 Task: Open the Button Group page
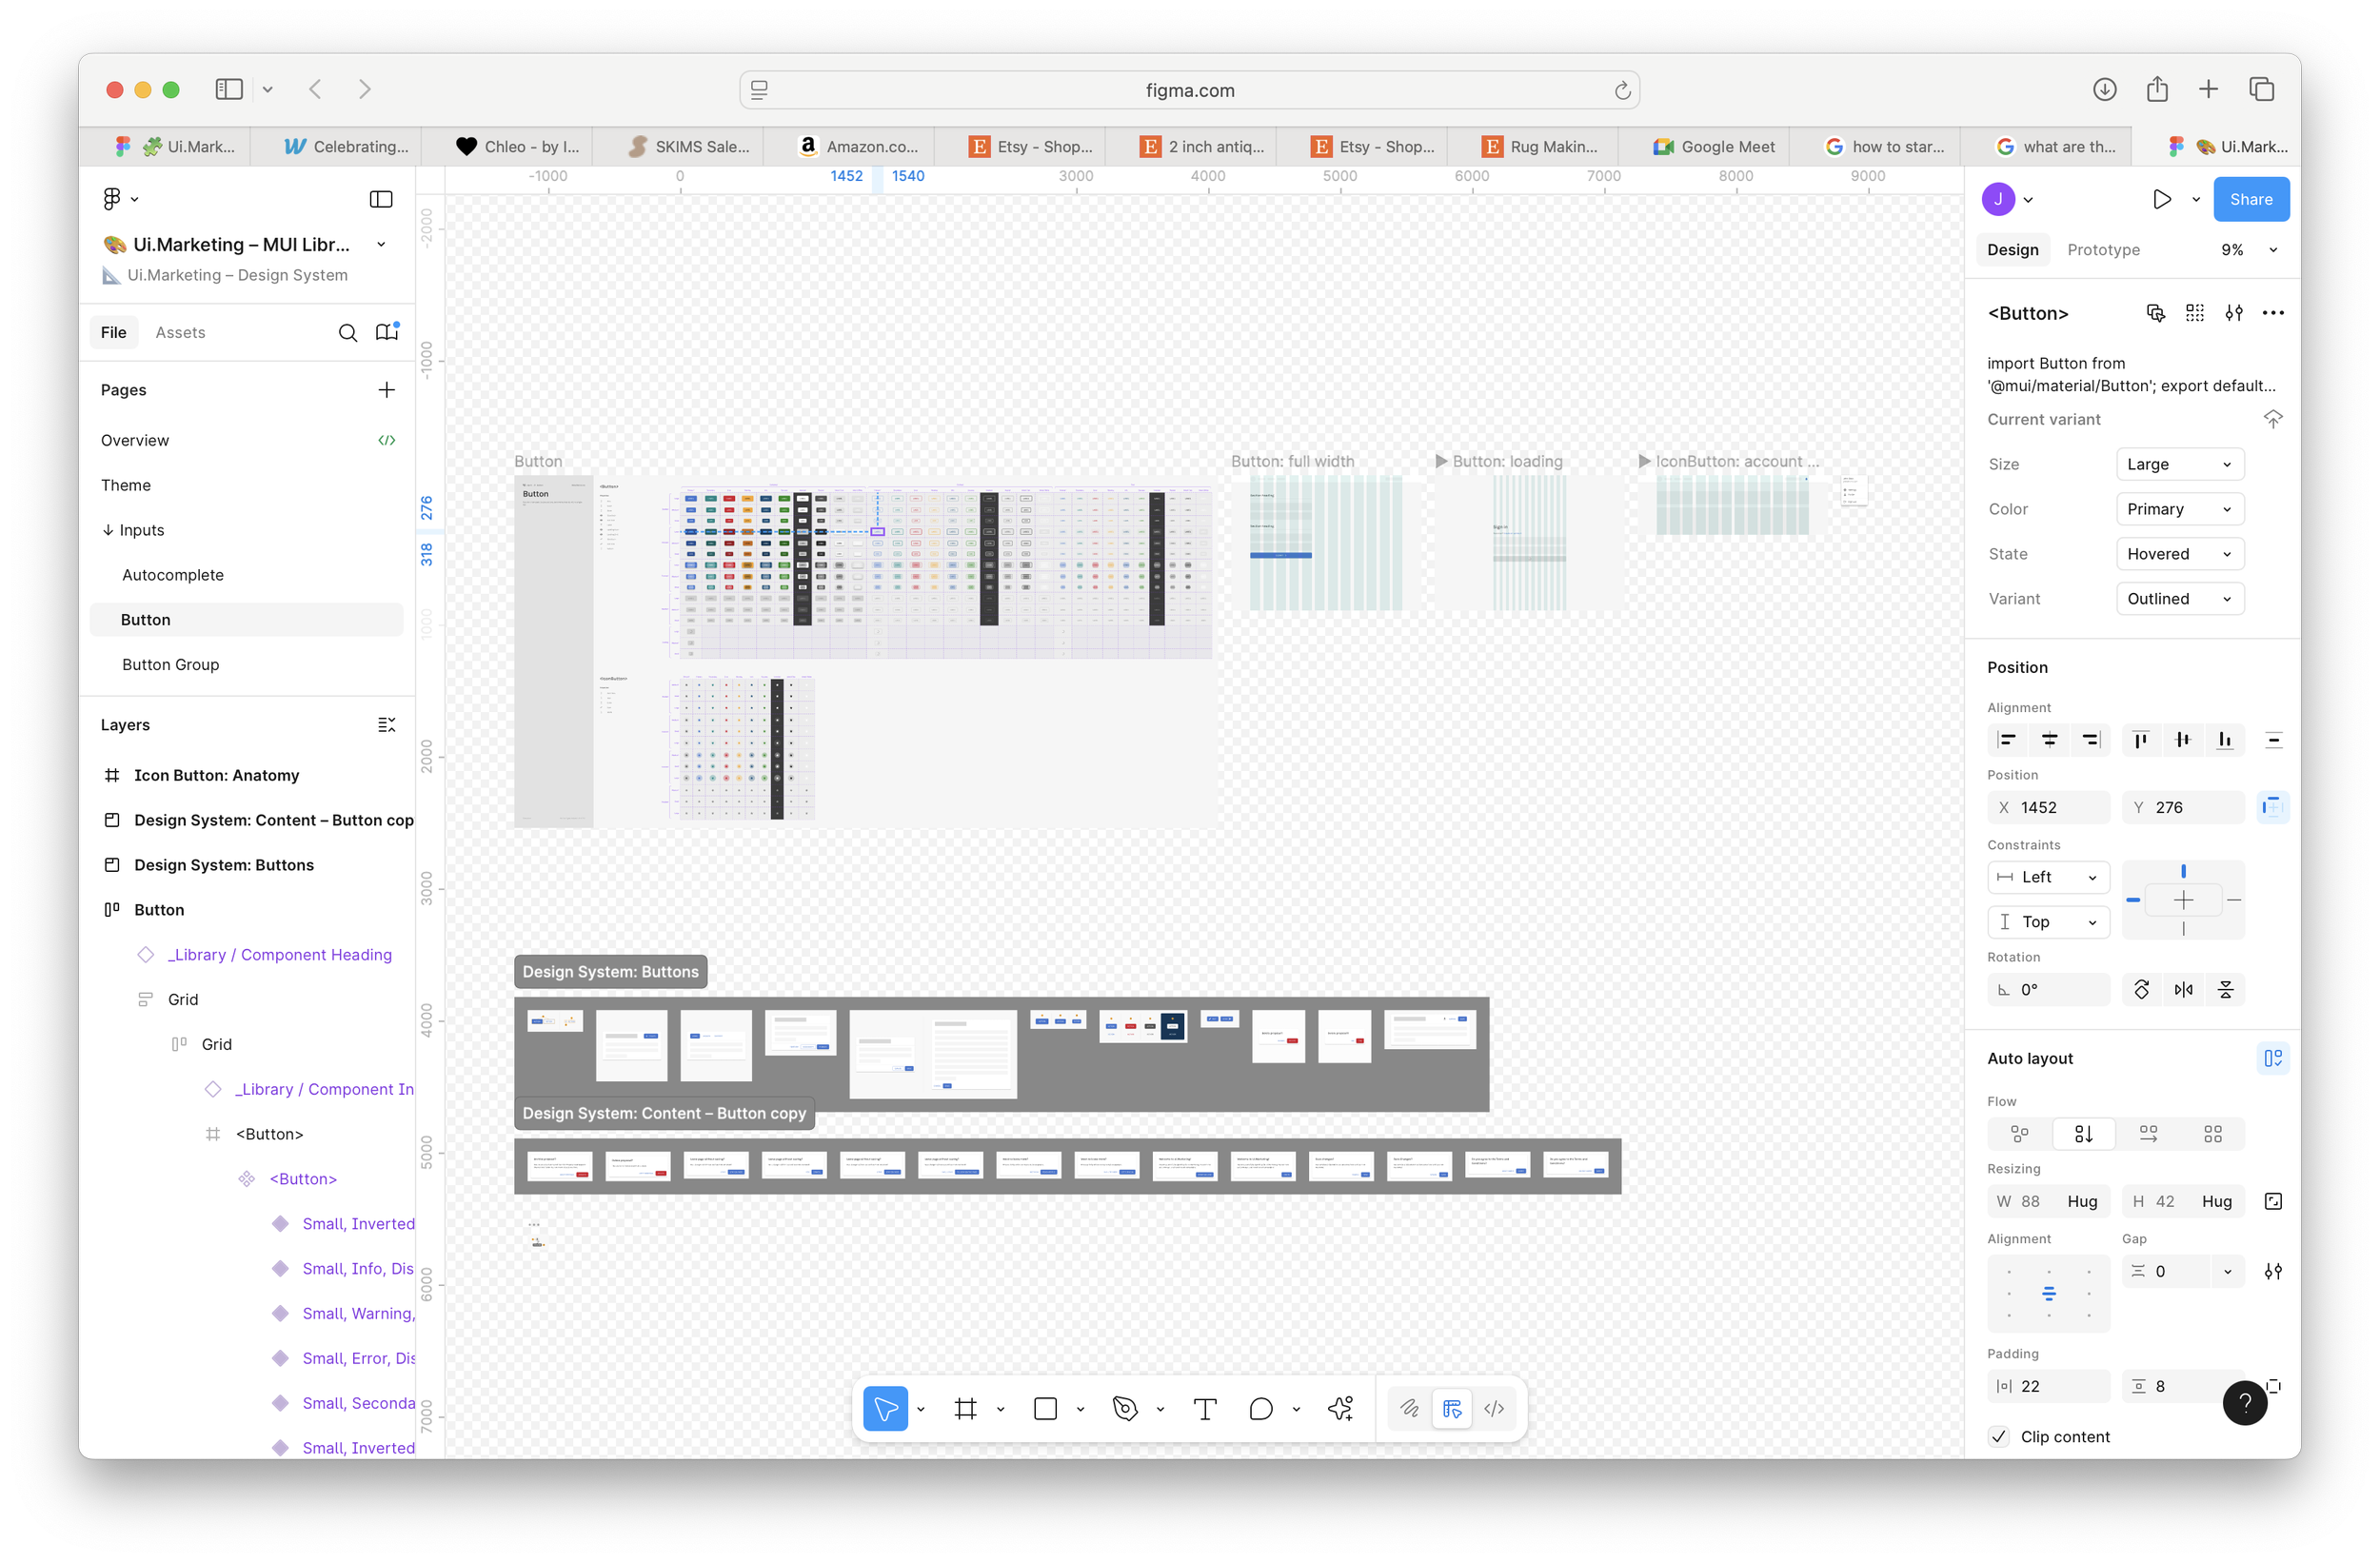tap(170, 665)
